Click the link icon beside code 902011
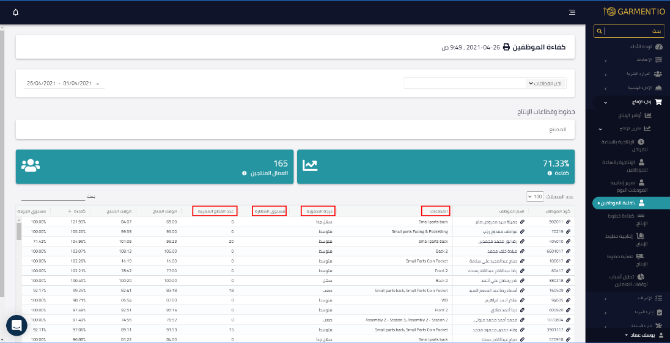Image resolution: width=670 pixels, height=343 pixels. [x=568, y=222]
